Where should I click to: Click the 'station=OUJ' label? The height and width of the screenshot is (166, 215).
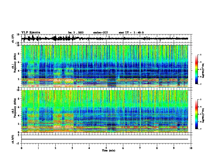pos(100,33)
